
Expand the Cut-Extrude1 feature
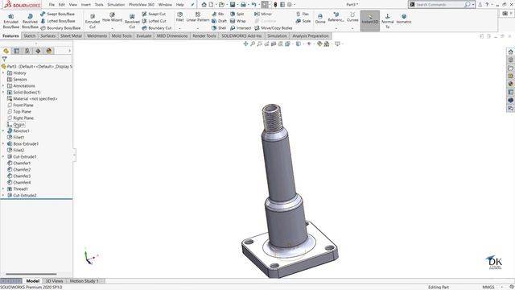point(3,156)
